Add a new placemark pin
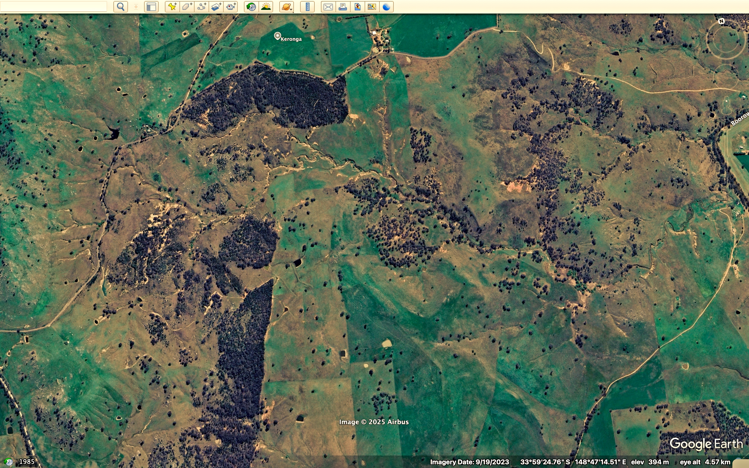The height and width of the screenshot is (468, 749). click(x=172, y=7)
